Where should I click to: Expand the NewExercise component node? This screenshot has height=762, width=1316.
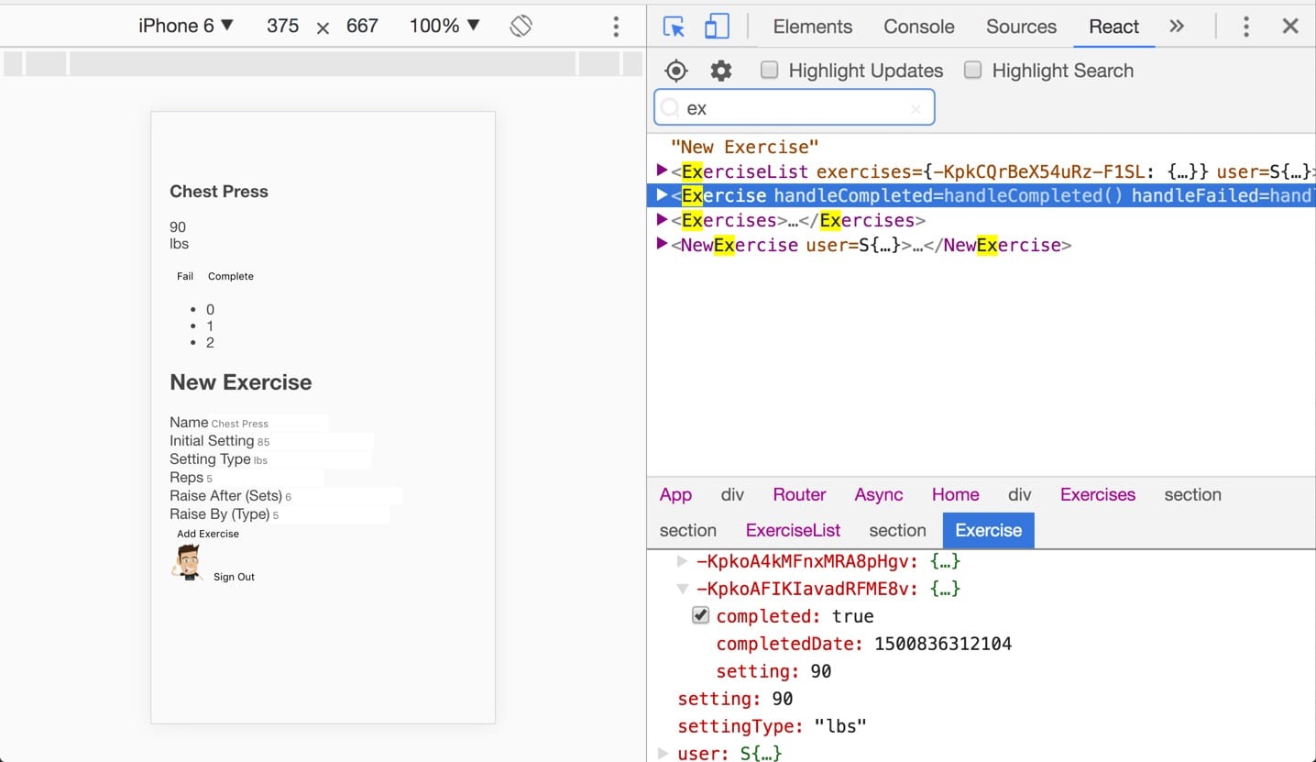click(x=663, y=244)
